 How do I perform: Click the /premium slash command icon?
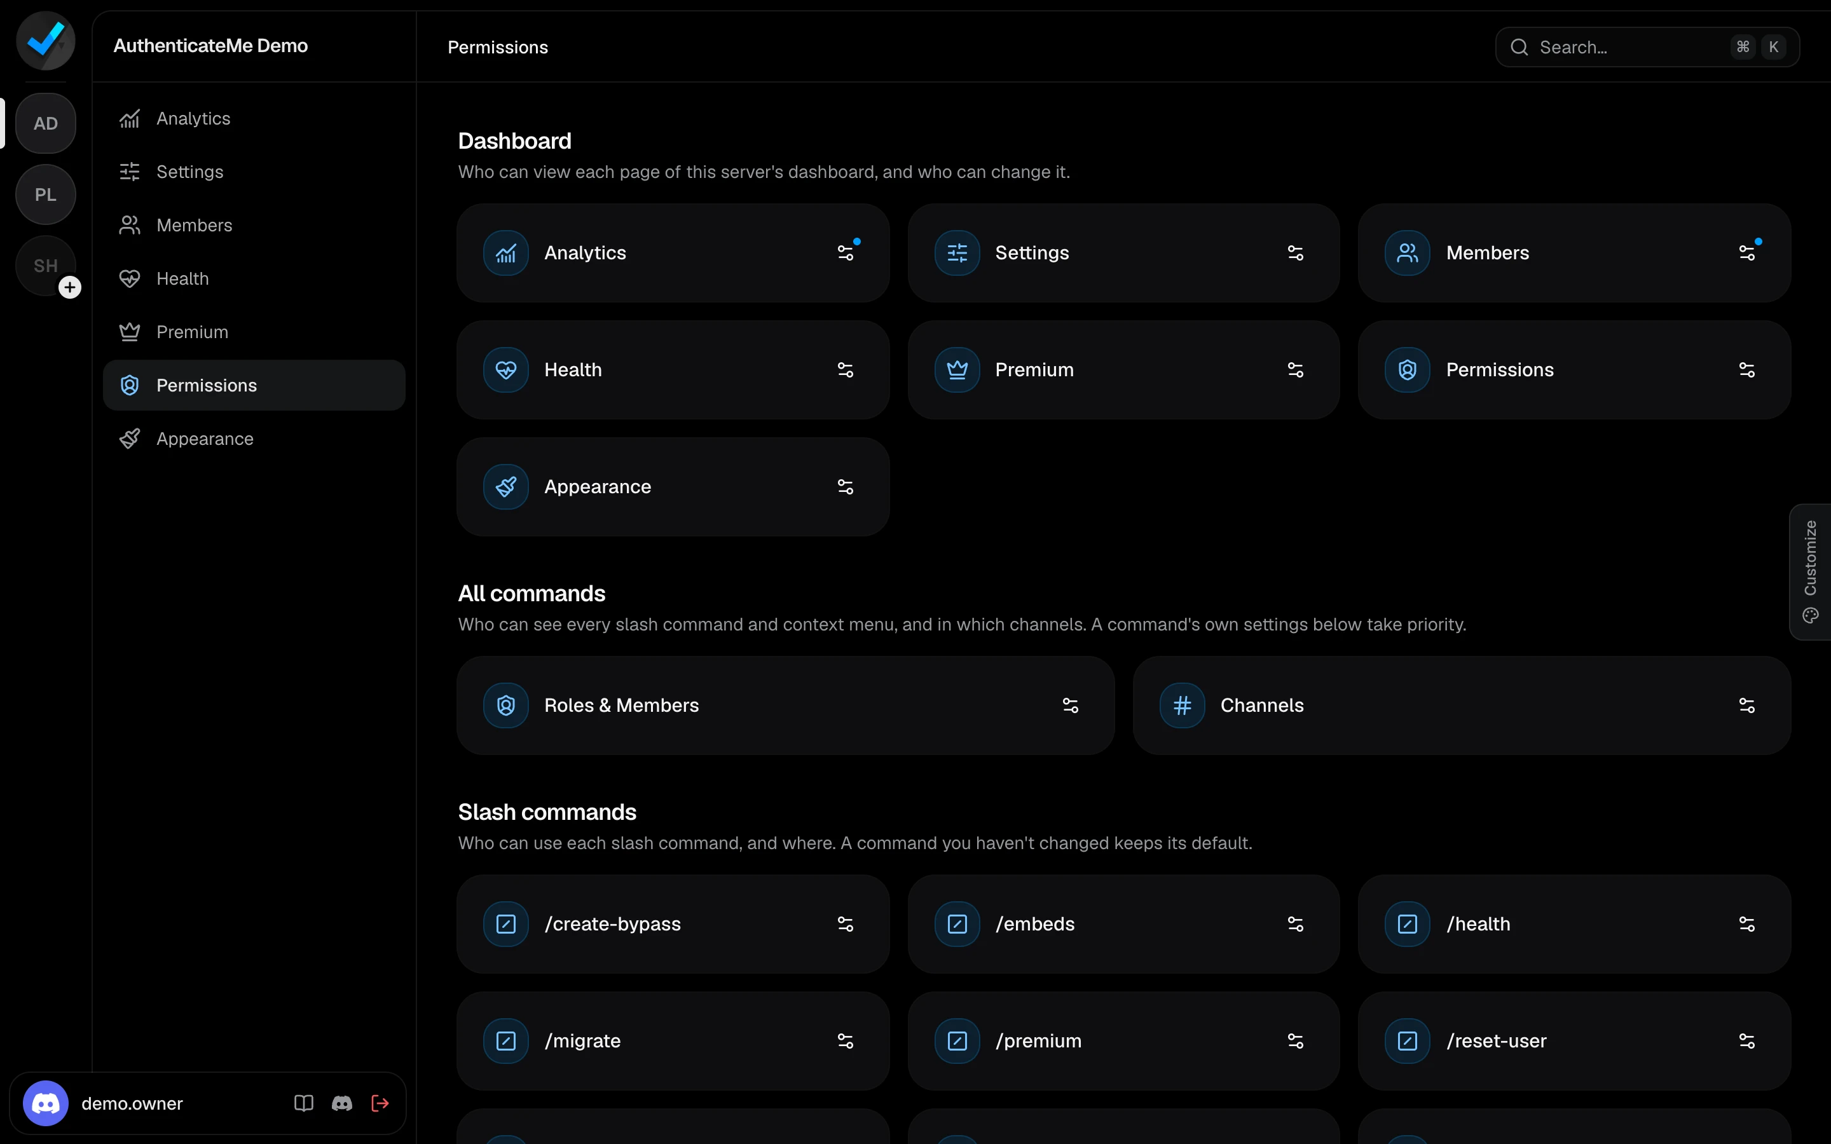tap(957, 1041)
